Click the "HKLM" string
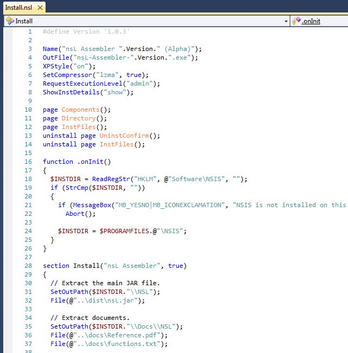Viewport: 348px width, 353px height. (x=145, y=179)
